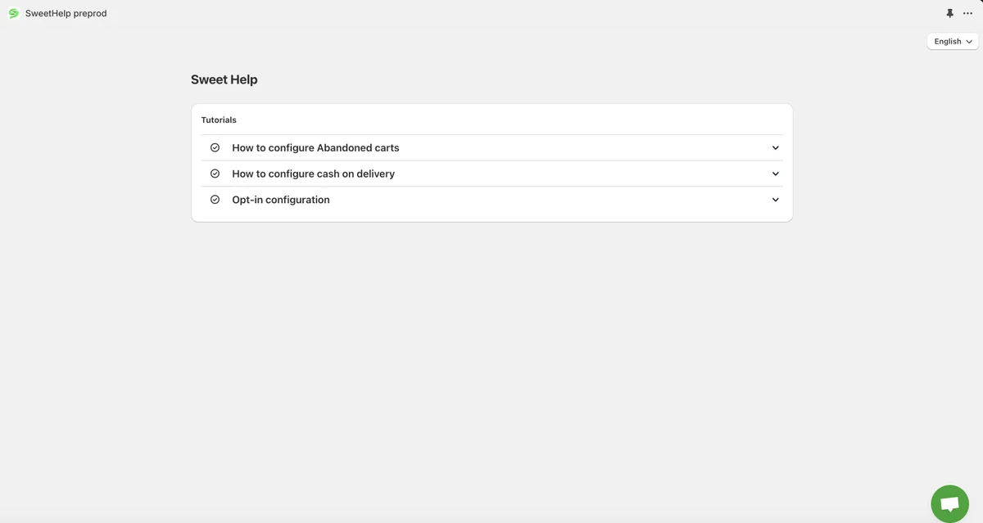Click the 'SweetHelp preprod' app title
This screenshot has width=983, height=523.
(66, 13)
